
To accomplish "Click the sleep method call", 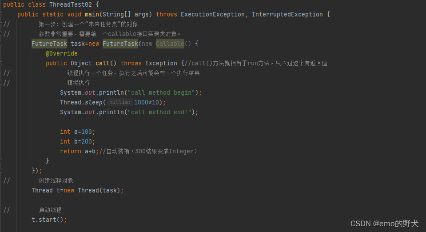I will coord(93,103).
